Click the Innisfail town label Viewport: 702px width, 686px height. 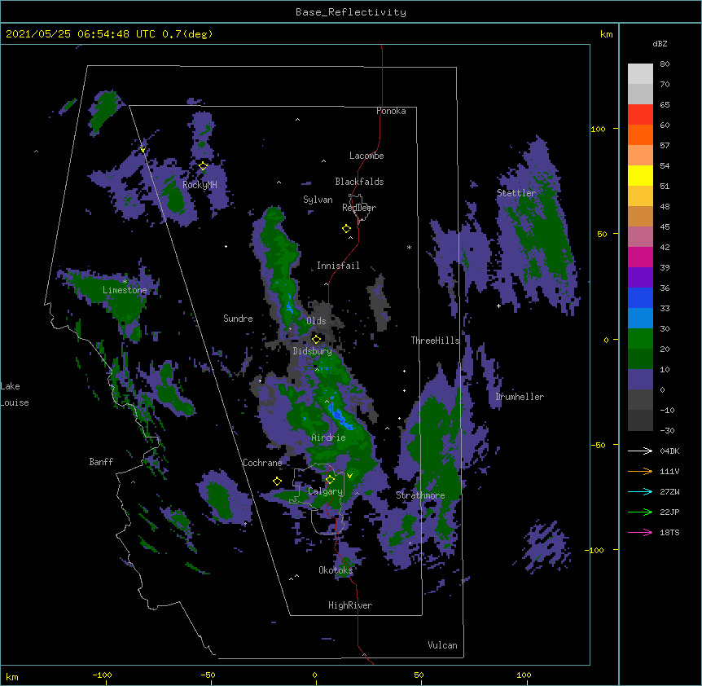point(338,266)
